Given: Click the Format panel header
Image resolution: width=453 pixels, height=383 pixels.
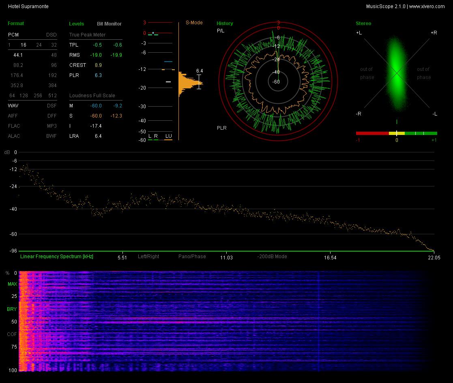Looking at the screenshot, I should click(x=15, y=24).
